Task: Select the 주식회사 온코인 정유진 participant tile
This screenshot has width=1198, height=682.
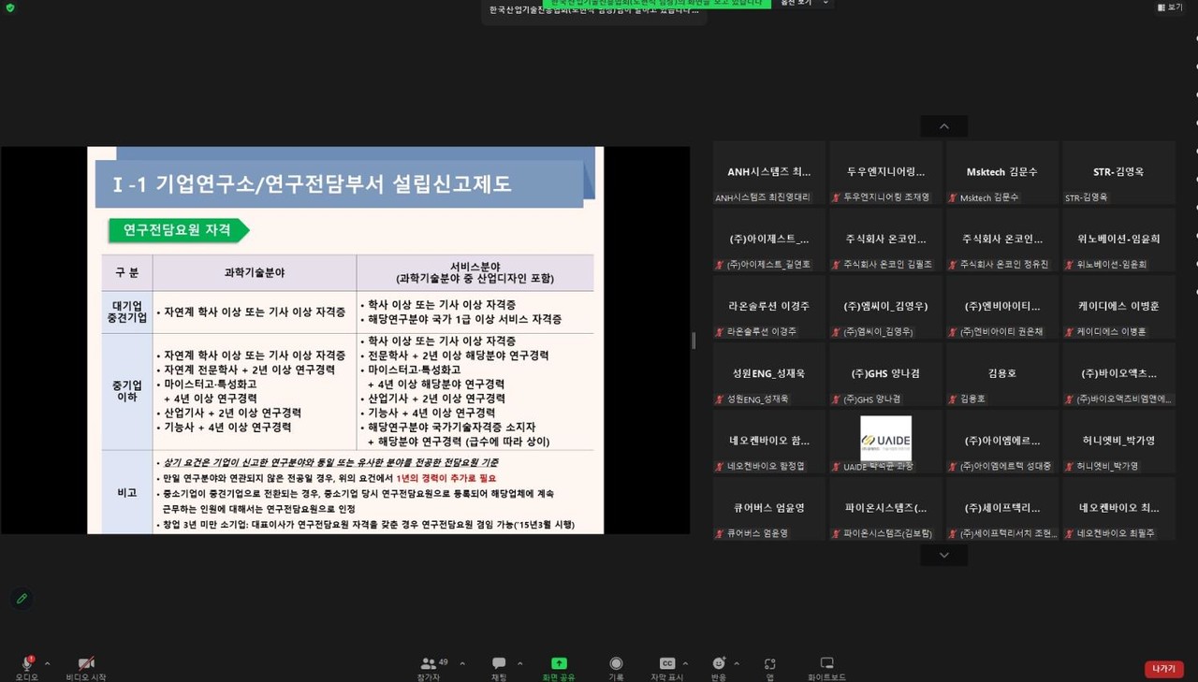Action: click(x=1002, y=240)
